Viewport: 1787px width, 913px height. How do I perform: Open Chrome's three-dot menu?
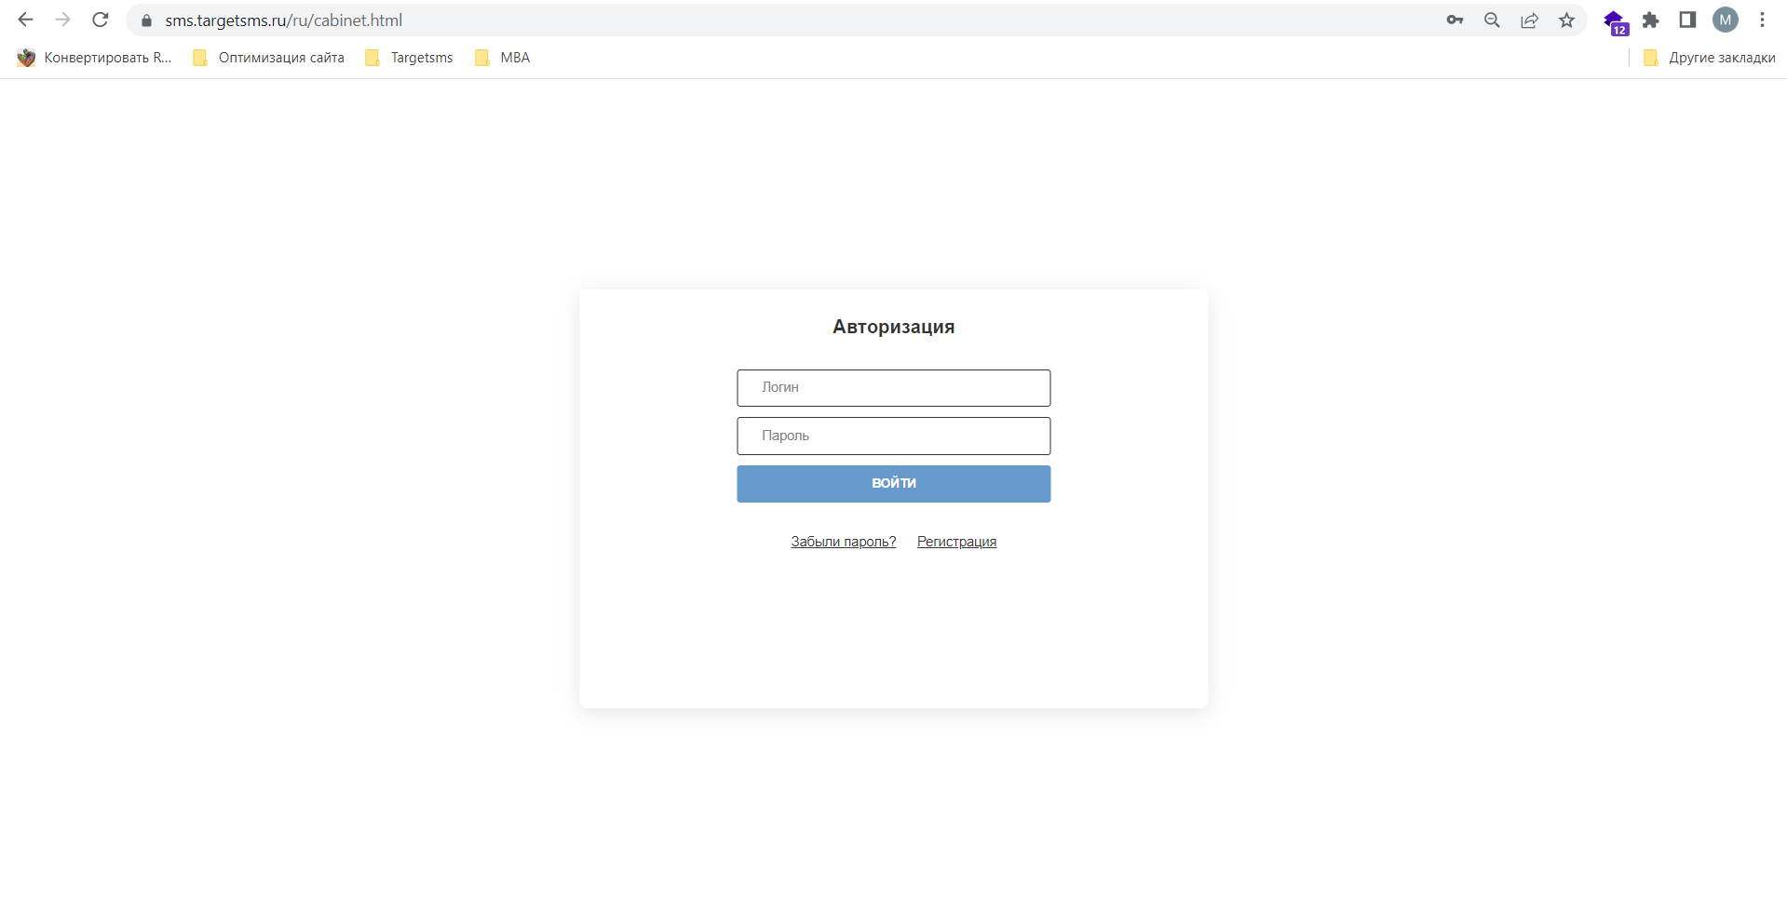tap(1762, 20)
